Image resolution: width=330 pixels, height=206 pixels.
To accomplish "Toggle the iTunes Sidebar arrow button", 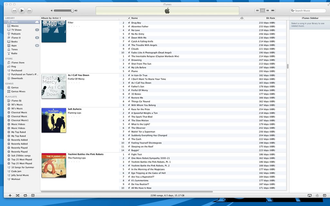I will pos(325,195).
